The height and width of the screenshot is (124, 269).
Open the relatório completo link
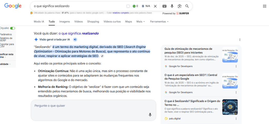(x=121, y=13)
